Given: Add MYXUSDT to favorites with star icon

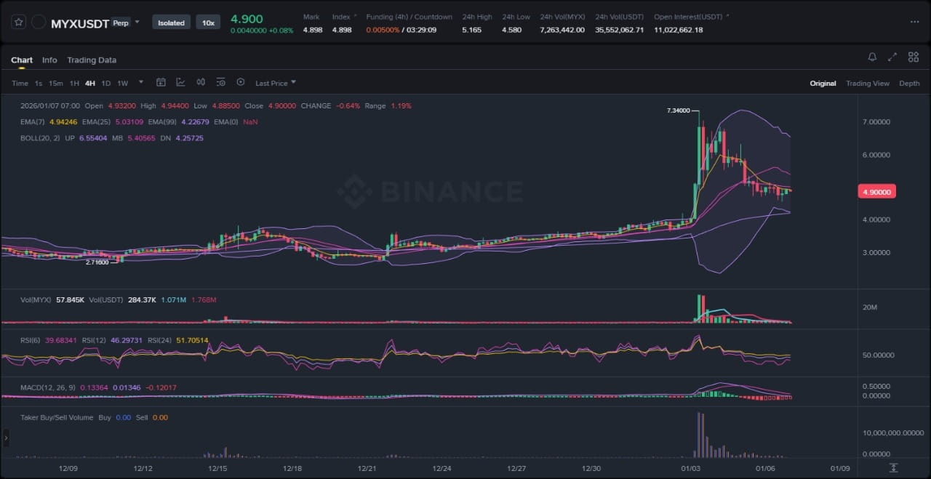Looking at the screenshot, I should tap(19, 23).
